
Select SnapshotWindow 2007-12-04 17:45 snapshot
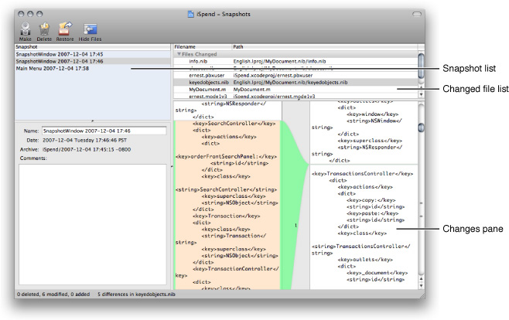[x=53, y=54]
